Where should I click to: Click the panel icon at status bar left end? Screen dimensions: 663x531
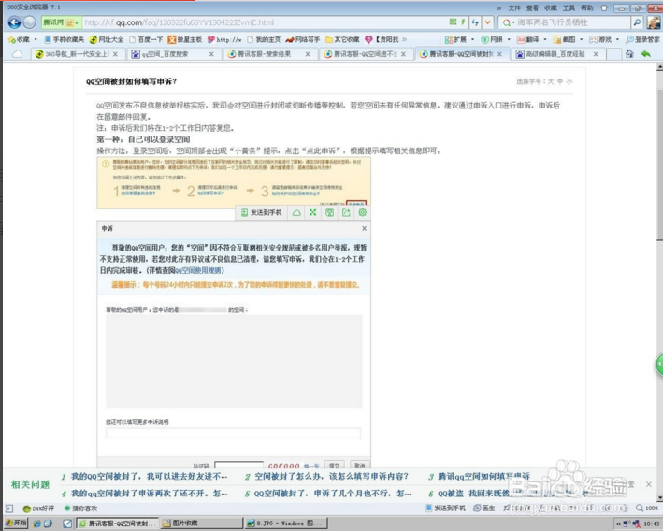[9, 509]
